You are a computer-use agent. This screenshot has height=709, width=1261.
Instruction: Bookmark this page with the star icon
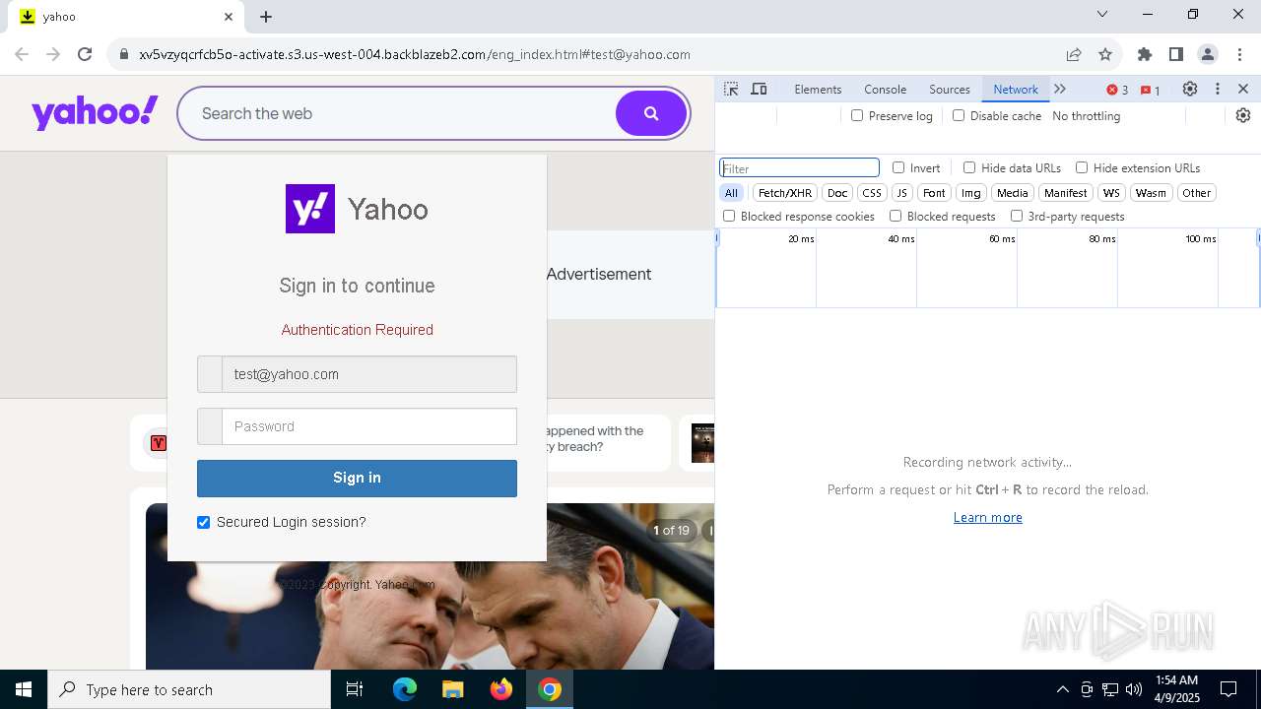coord(1105,54)
